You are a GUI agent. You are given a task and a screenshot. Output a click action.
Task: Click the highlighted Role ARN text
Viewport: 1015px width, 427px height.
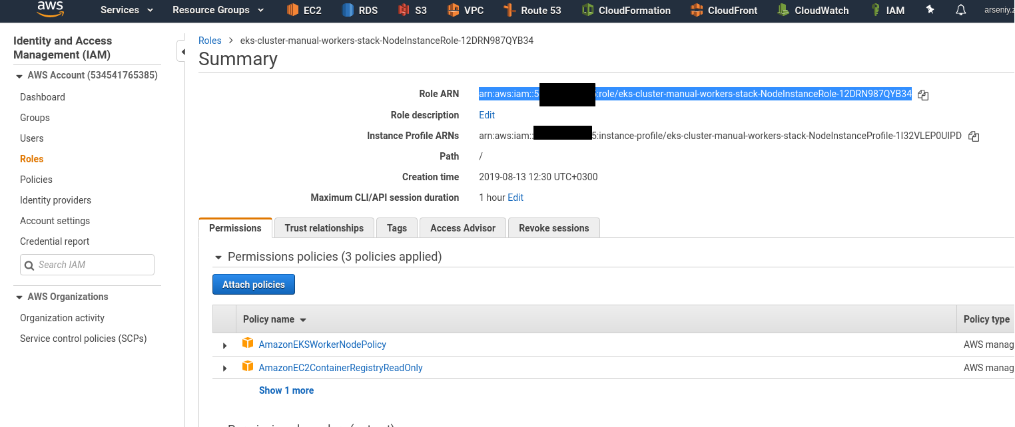point(695,94)
